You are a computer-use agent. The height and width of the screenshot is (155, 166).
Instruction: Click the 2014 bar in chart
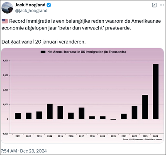point(50,111)
